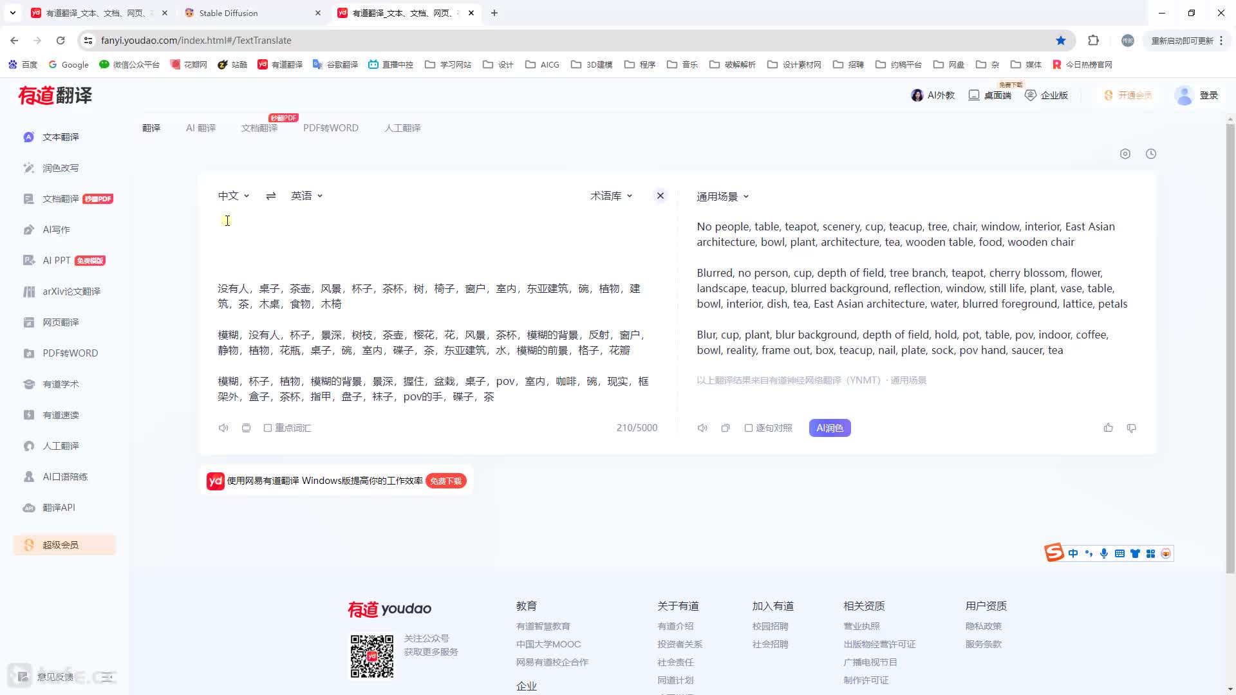
Task: Swap source and target languages
Action: (x=271, y=196)
